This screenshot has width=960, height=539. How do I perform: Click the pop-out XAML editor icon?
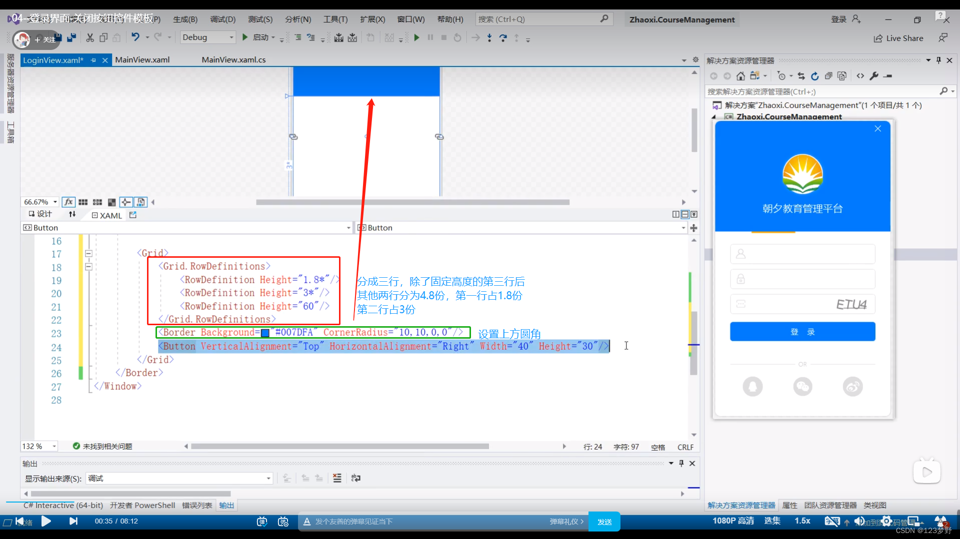click(133, 215)
